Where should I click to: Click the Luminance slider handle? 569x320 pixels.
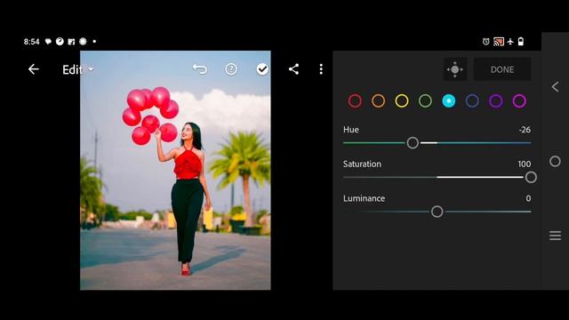pos(437,212)
